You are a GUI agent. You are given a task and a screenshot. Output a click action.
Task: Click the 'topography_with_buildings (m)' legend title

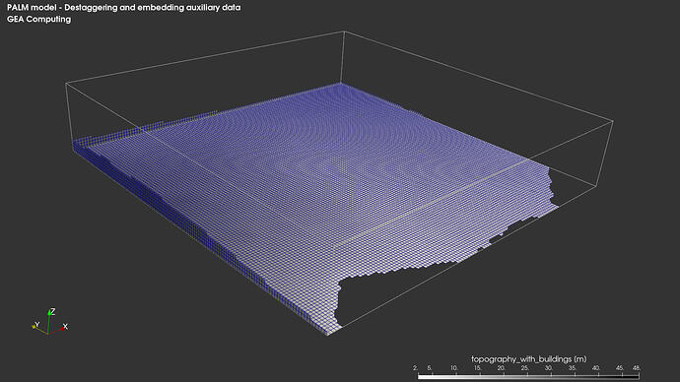[x=528, y=359]
